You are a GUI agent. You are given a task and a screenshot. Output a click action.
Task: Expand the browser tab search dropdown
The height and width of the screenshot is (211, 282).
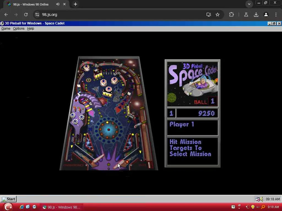[249, 4]
